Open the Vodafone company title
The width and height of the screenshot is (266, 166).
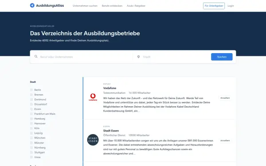click(x=110, y=88)
